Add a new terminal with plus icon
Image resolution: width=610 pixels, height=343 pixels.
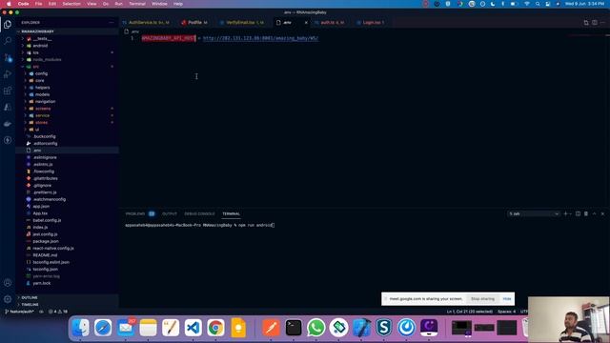point(565,213)
